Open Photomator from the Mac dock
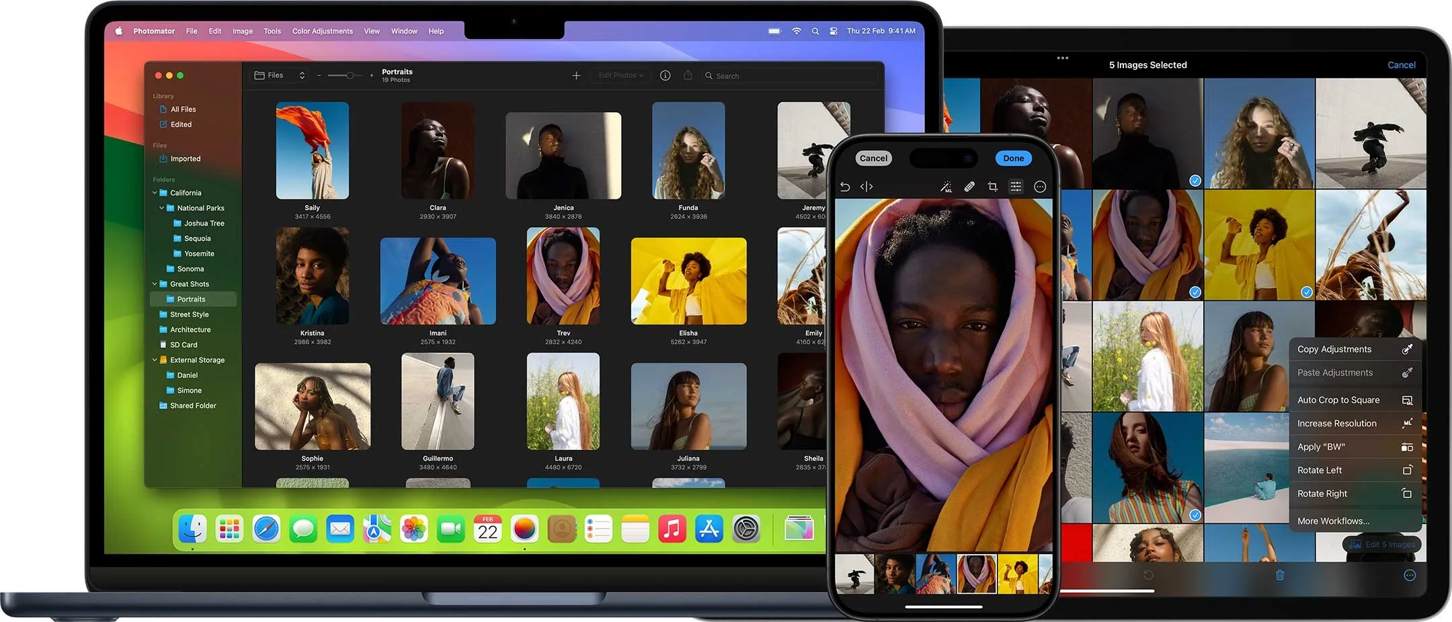This screenshot has width=1452, height=622. click(525, 529)
